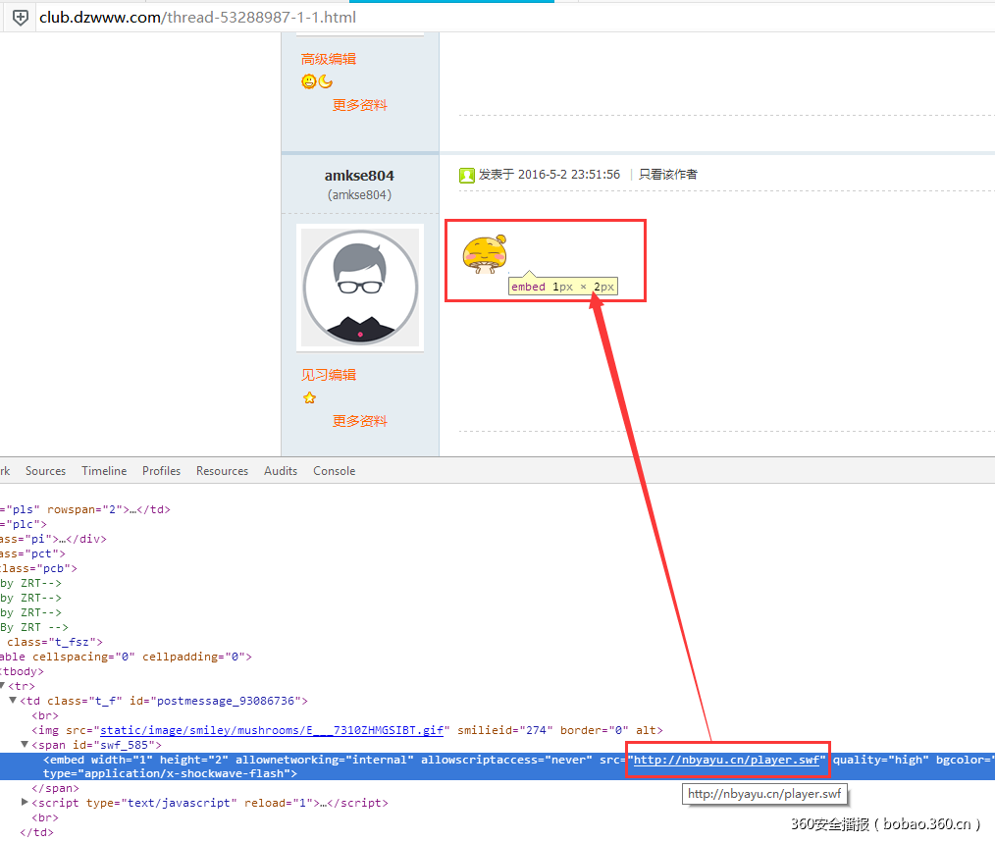Click the amkse804 username heading
This screenshot has width=995, height=842.
(x=359, y=176)
